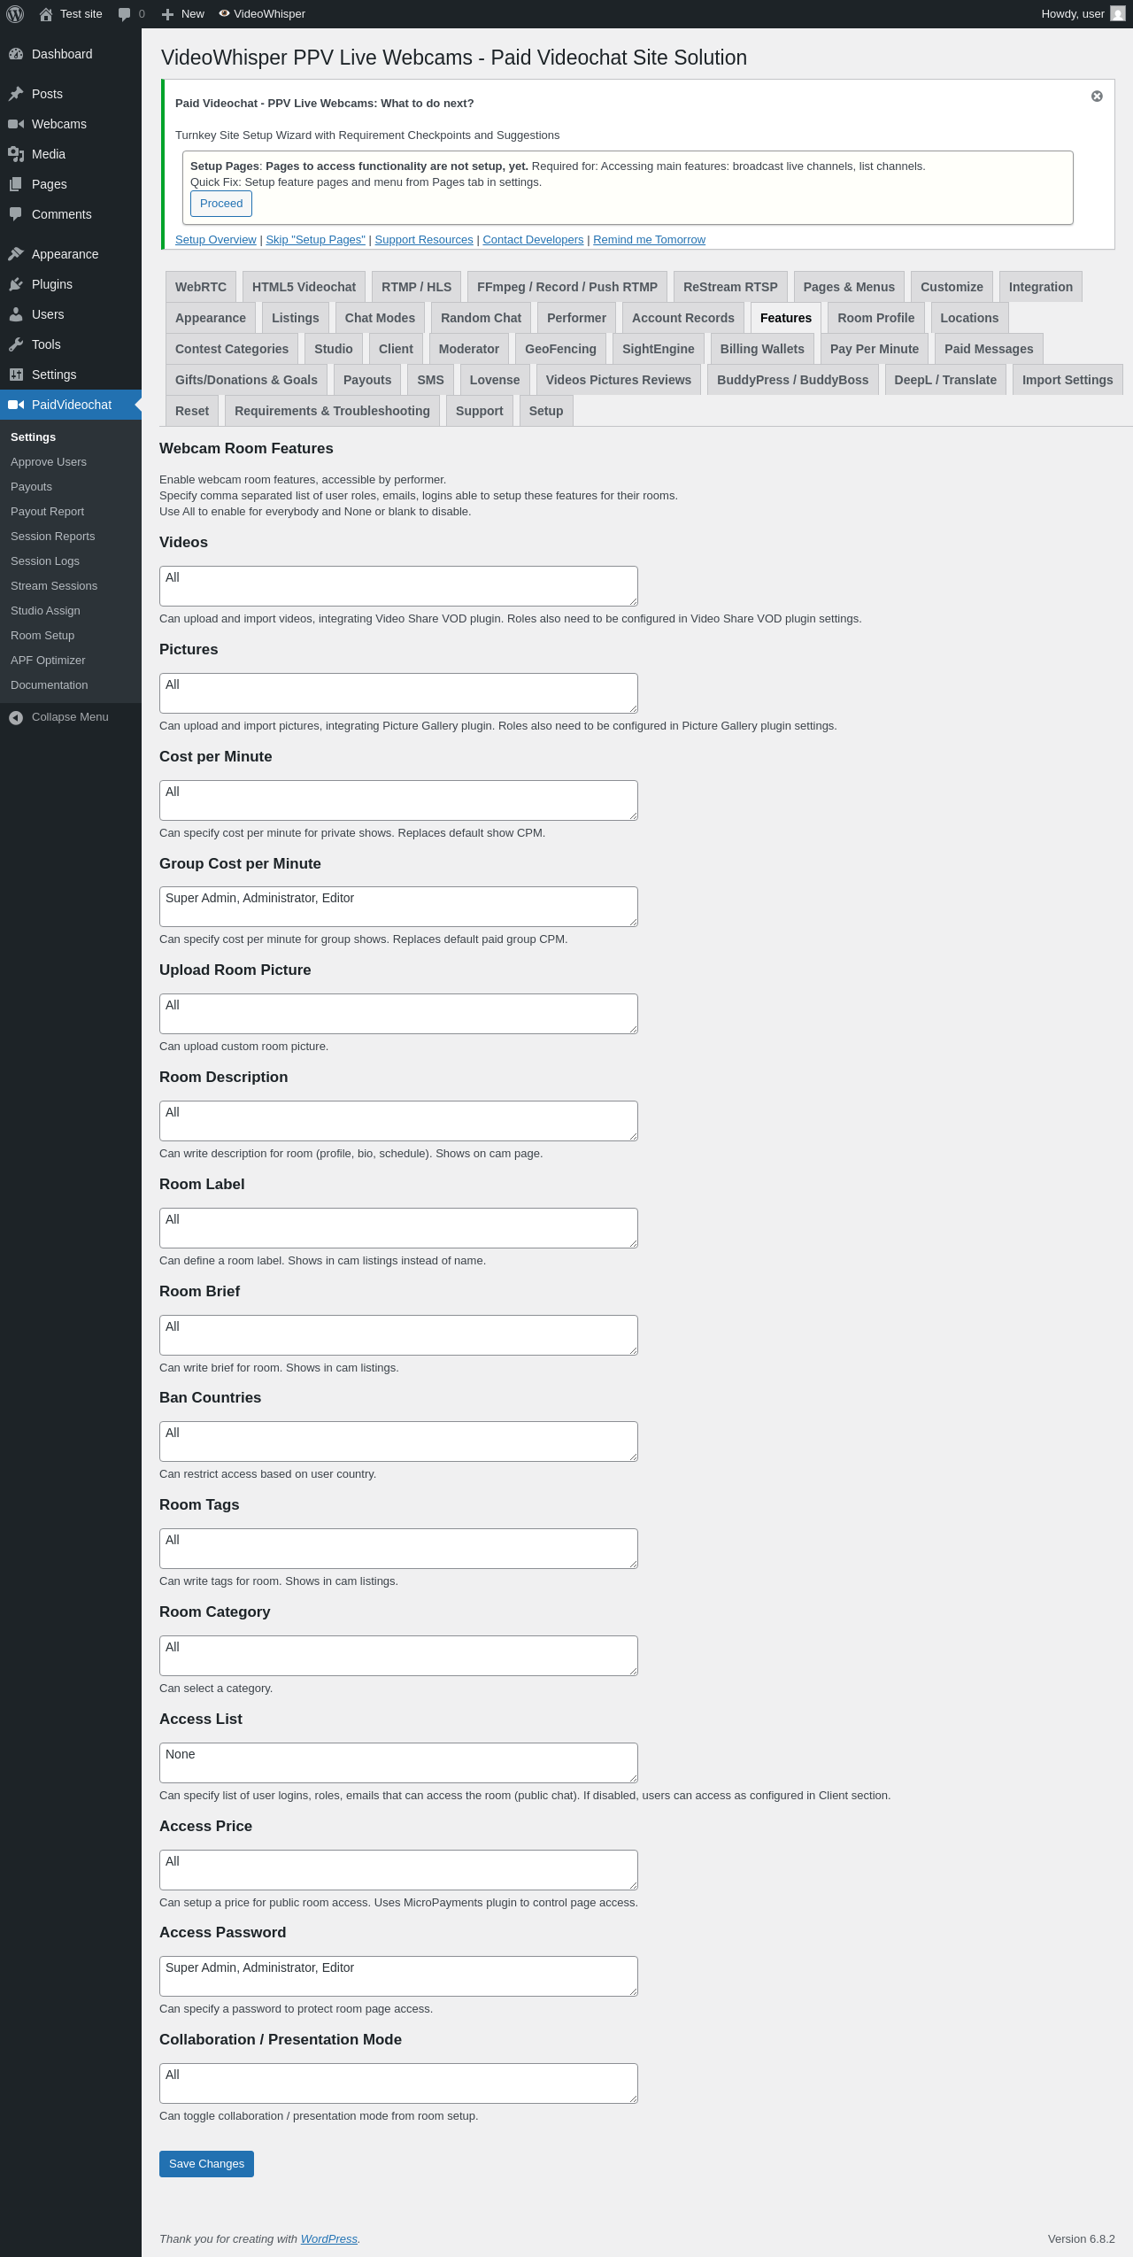Click the Room Description field

398,1121
